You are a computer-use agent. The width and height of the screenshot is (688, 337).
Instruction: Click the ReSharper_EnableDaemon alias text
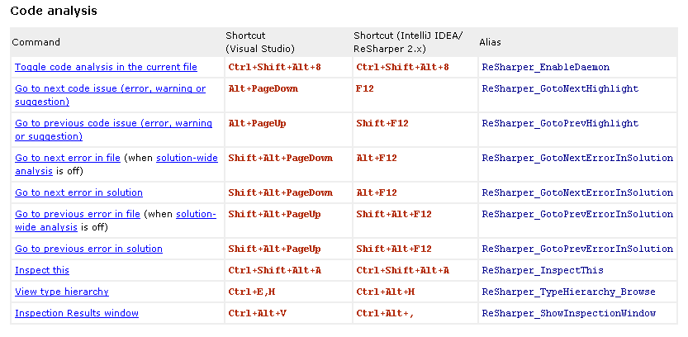click(545, 67)
